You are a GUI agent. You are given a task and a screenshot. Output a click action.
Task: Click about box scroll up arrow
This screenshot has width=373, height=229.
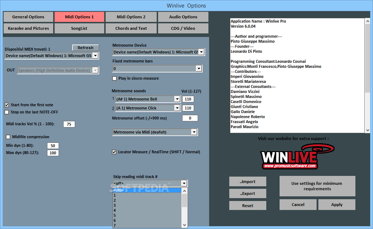point(368,21)
